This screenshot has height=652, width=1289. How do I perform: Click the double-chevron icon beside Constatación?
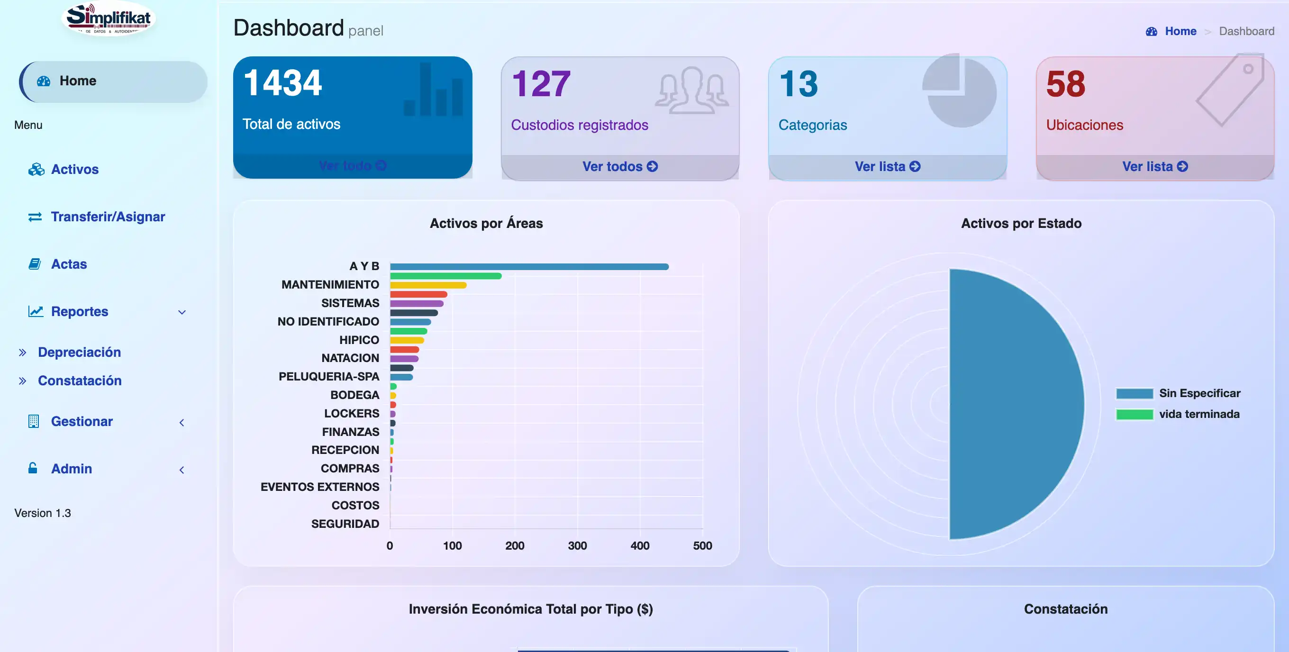click(x=23, y=381)
